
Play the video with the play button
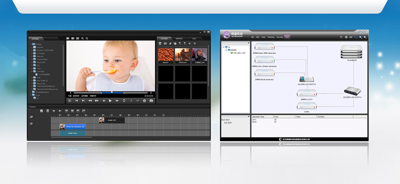coord(110,101)
